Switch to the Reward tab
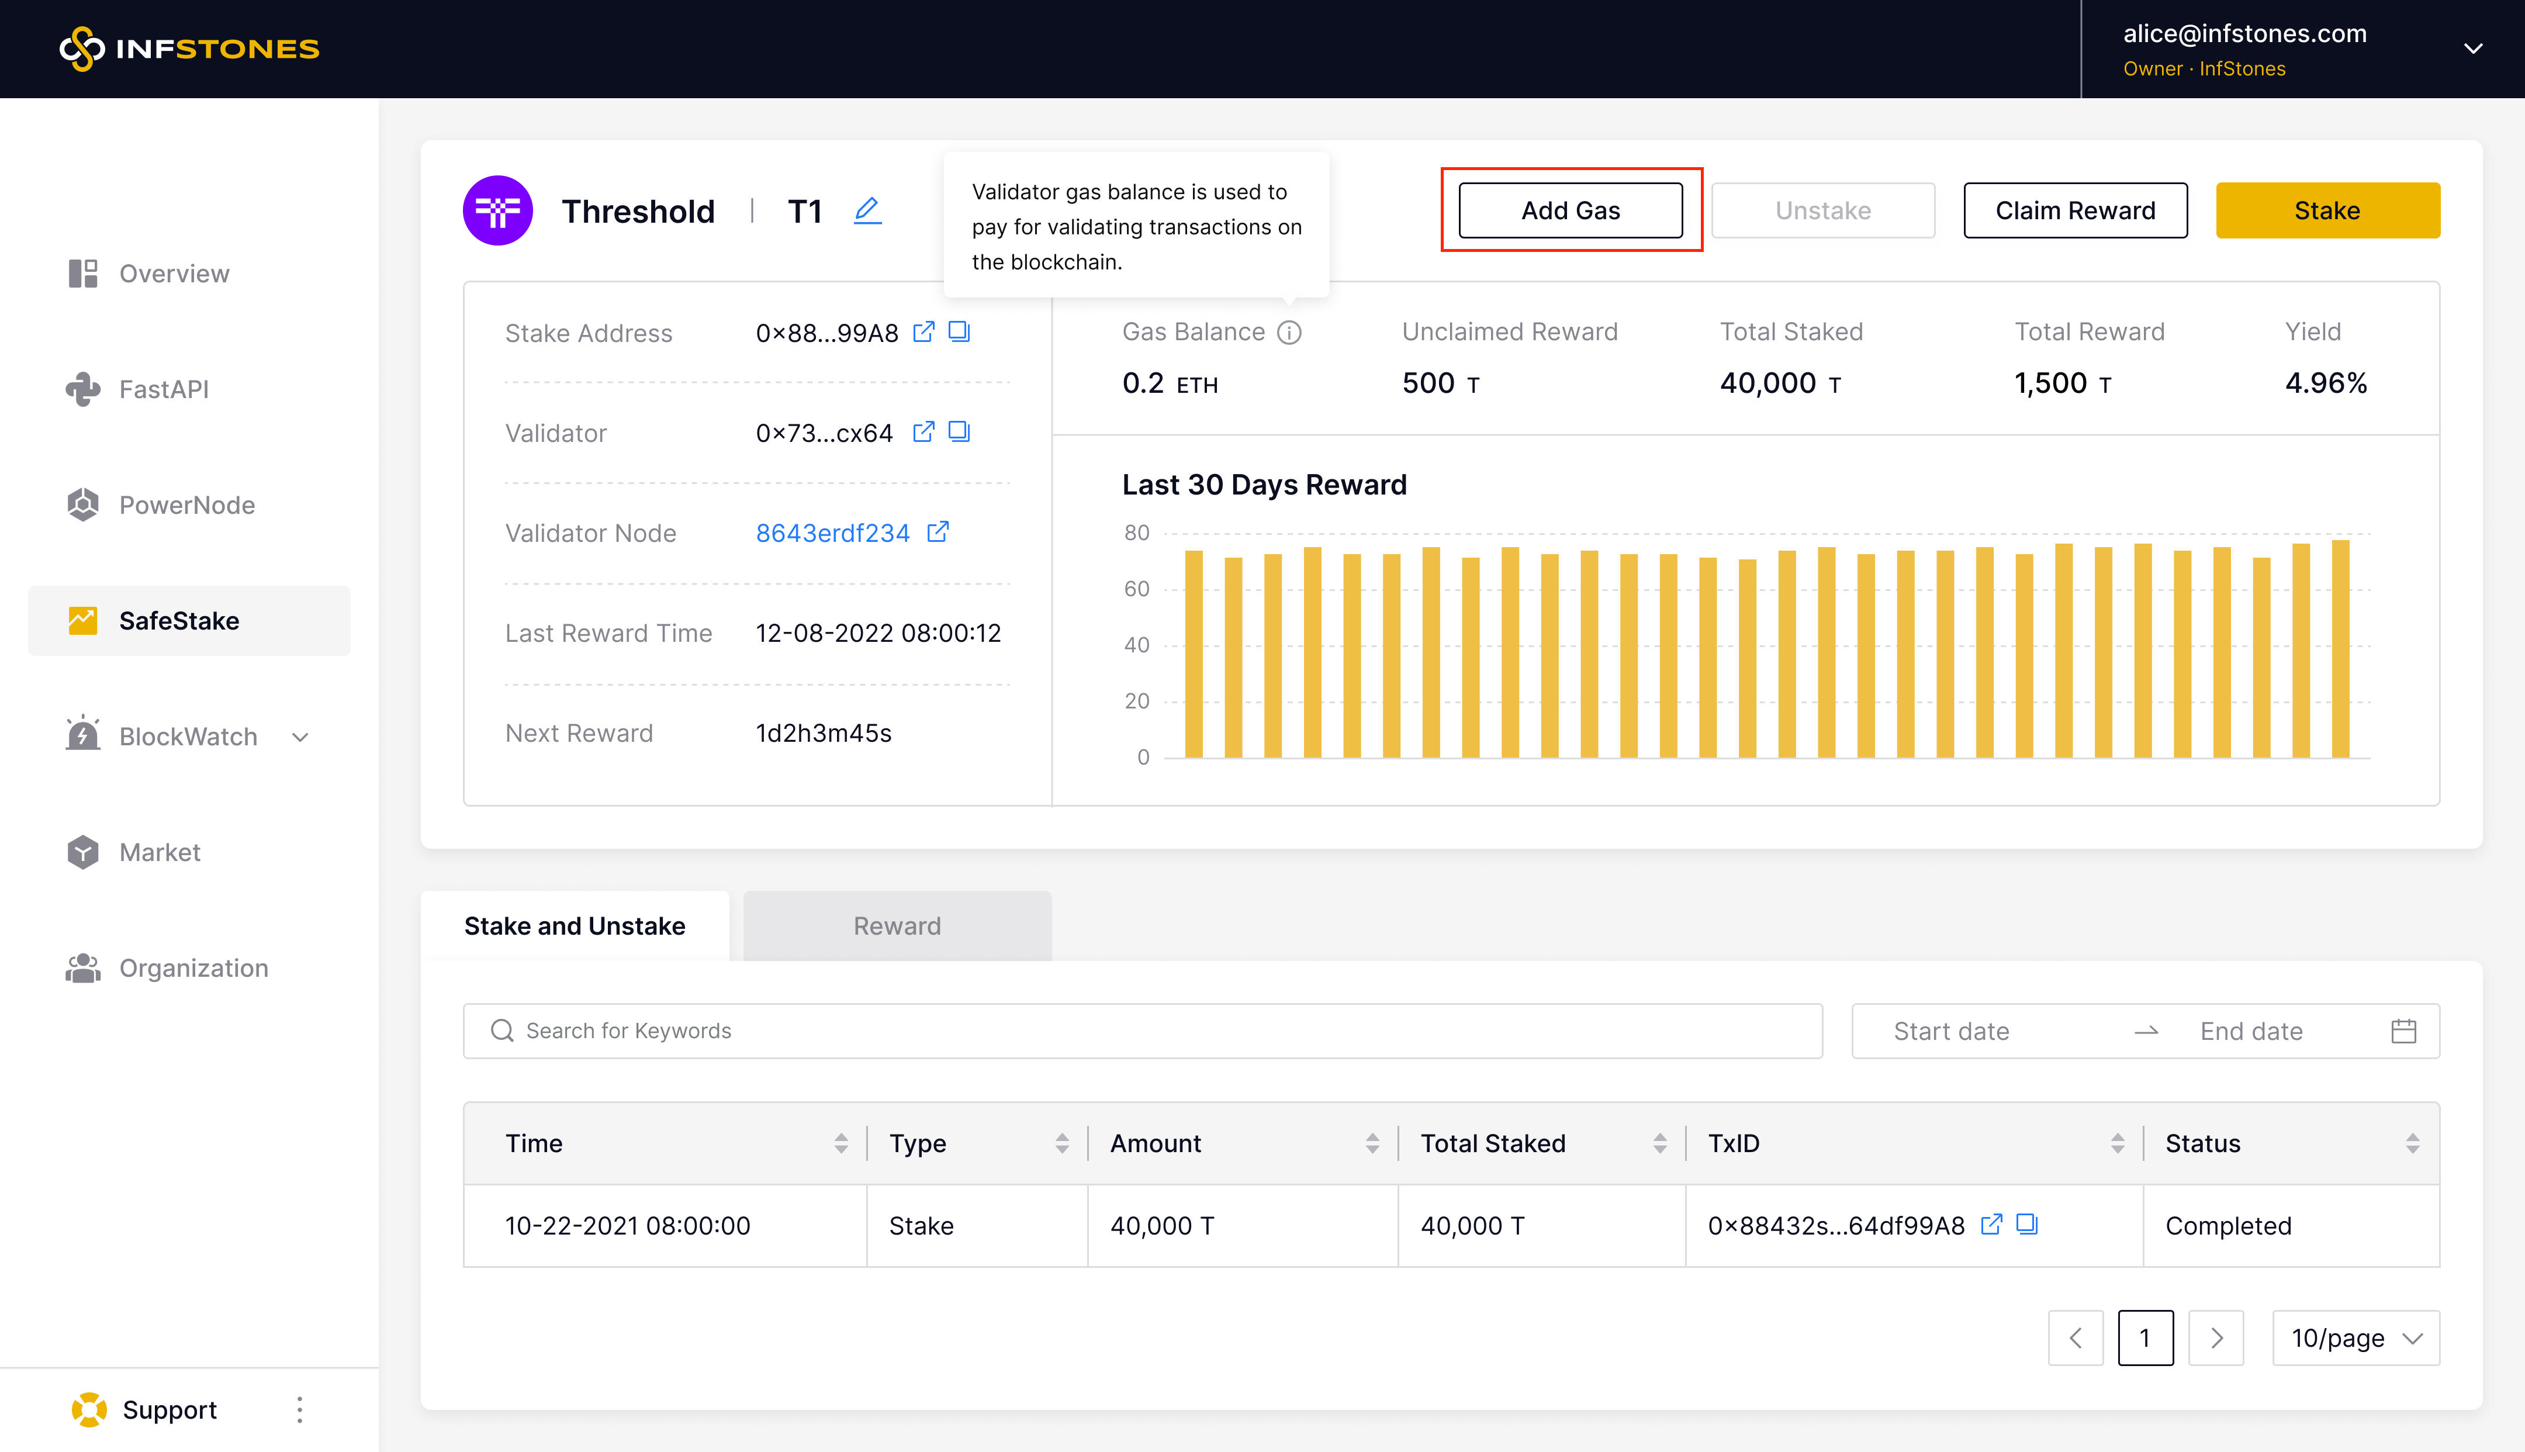 [x=896, y=925]
